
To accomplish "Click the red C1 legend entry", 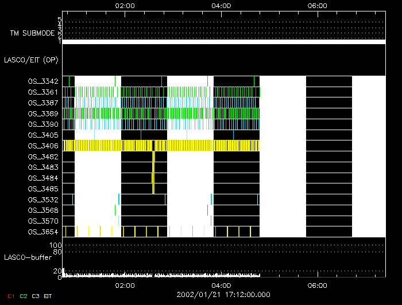I will [x=10, y=296].
